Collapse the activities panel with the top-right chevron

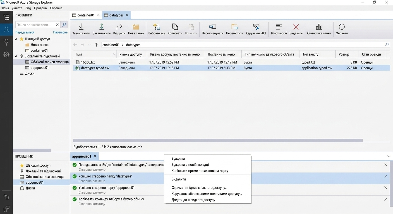tap(389, 156)
